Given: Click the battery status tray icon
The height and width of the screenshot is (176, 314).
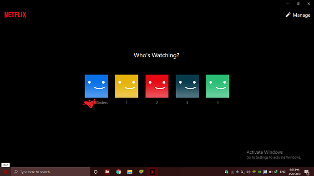Looking at the screenshot, I should 271,172.
